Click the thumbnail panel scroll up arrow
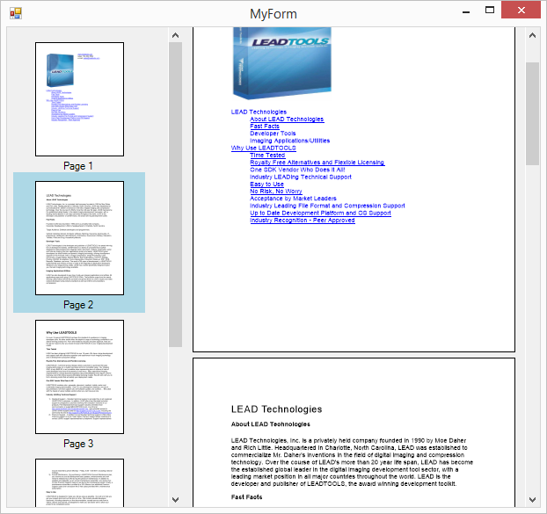This screenshot has width=547, height=514. coord(176,35)
